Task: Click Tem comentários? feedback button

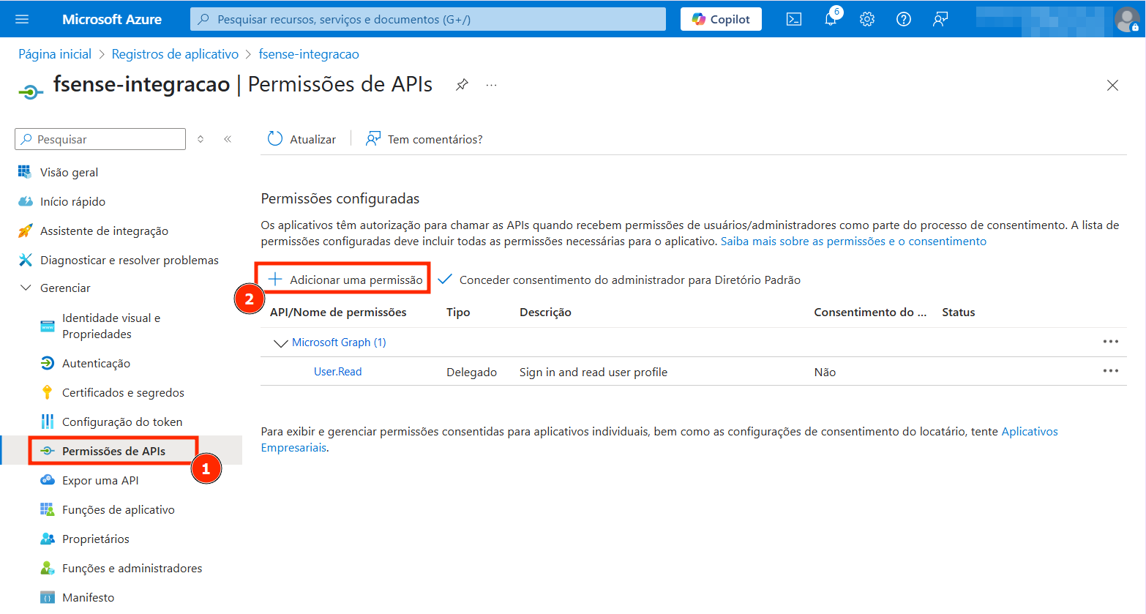Action: (x=424, y=139)
